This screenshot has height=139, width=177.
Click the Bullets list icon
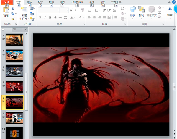[x=89, y=10]
